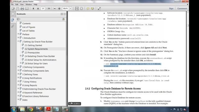Open the Sign pane
Image resolution: width=199 pixels, height=112 pixels.
click(x=171, y=8)
